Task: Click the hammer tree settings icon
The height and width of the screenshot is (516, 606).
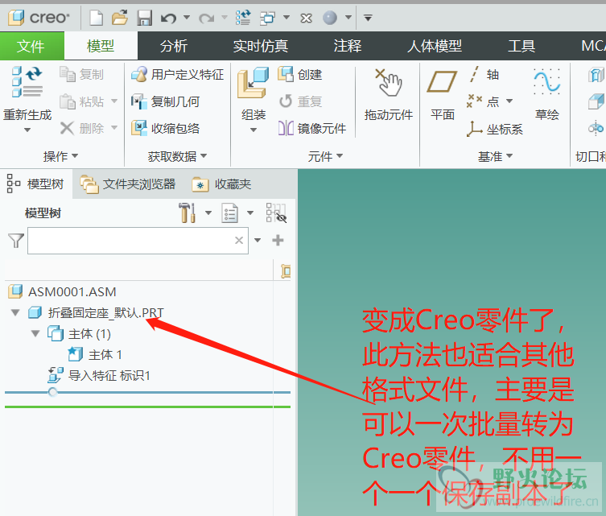Action: click(187, 213)
